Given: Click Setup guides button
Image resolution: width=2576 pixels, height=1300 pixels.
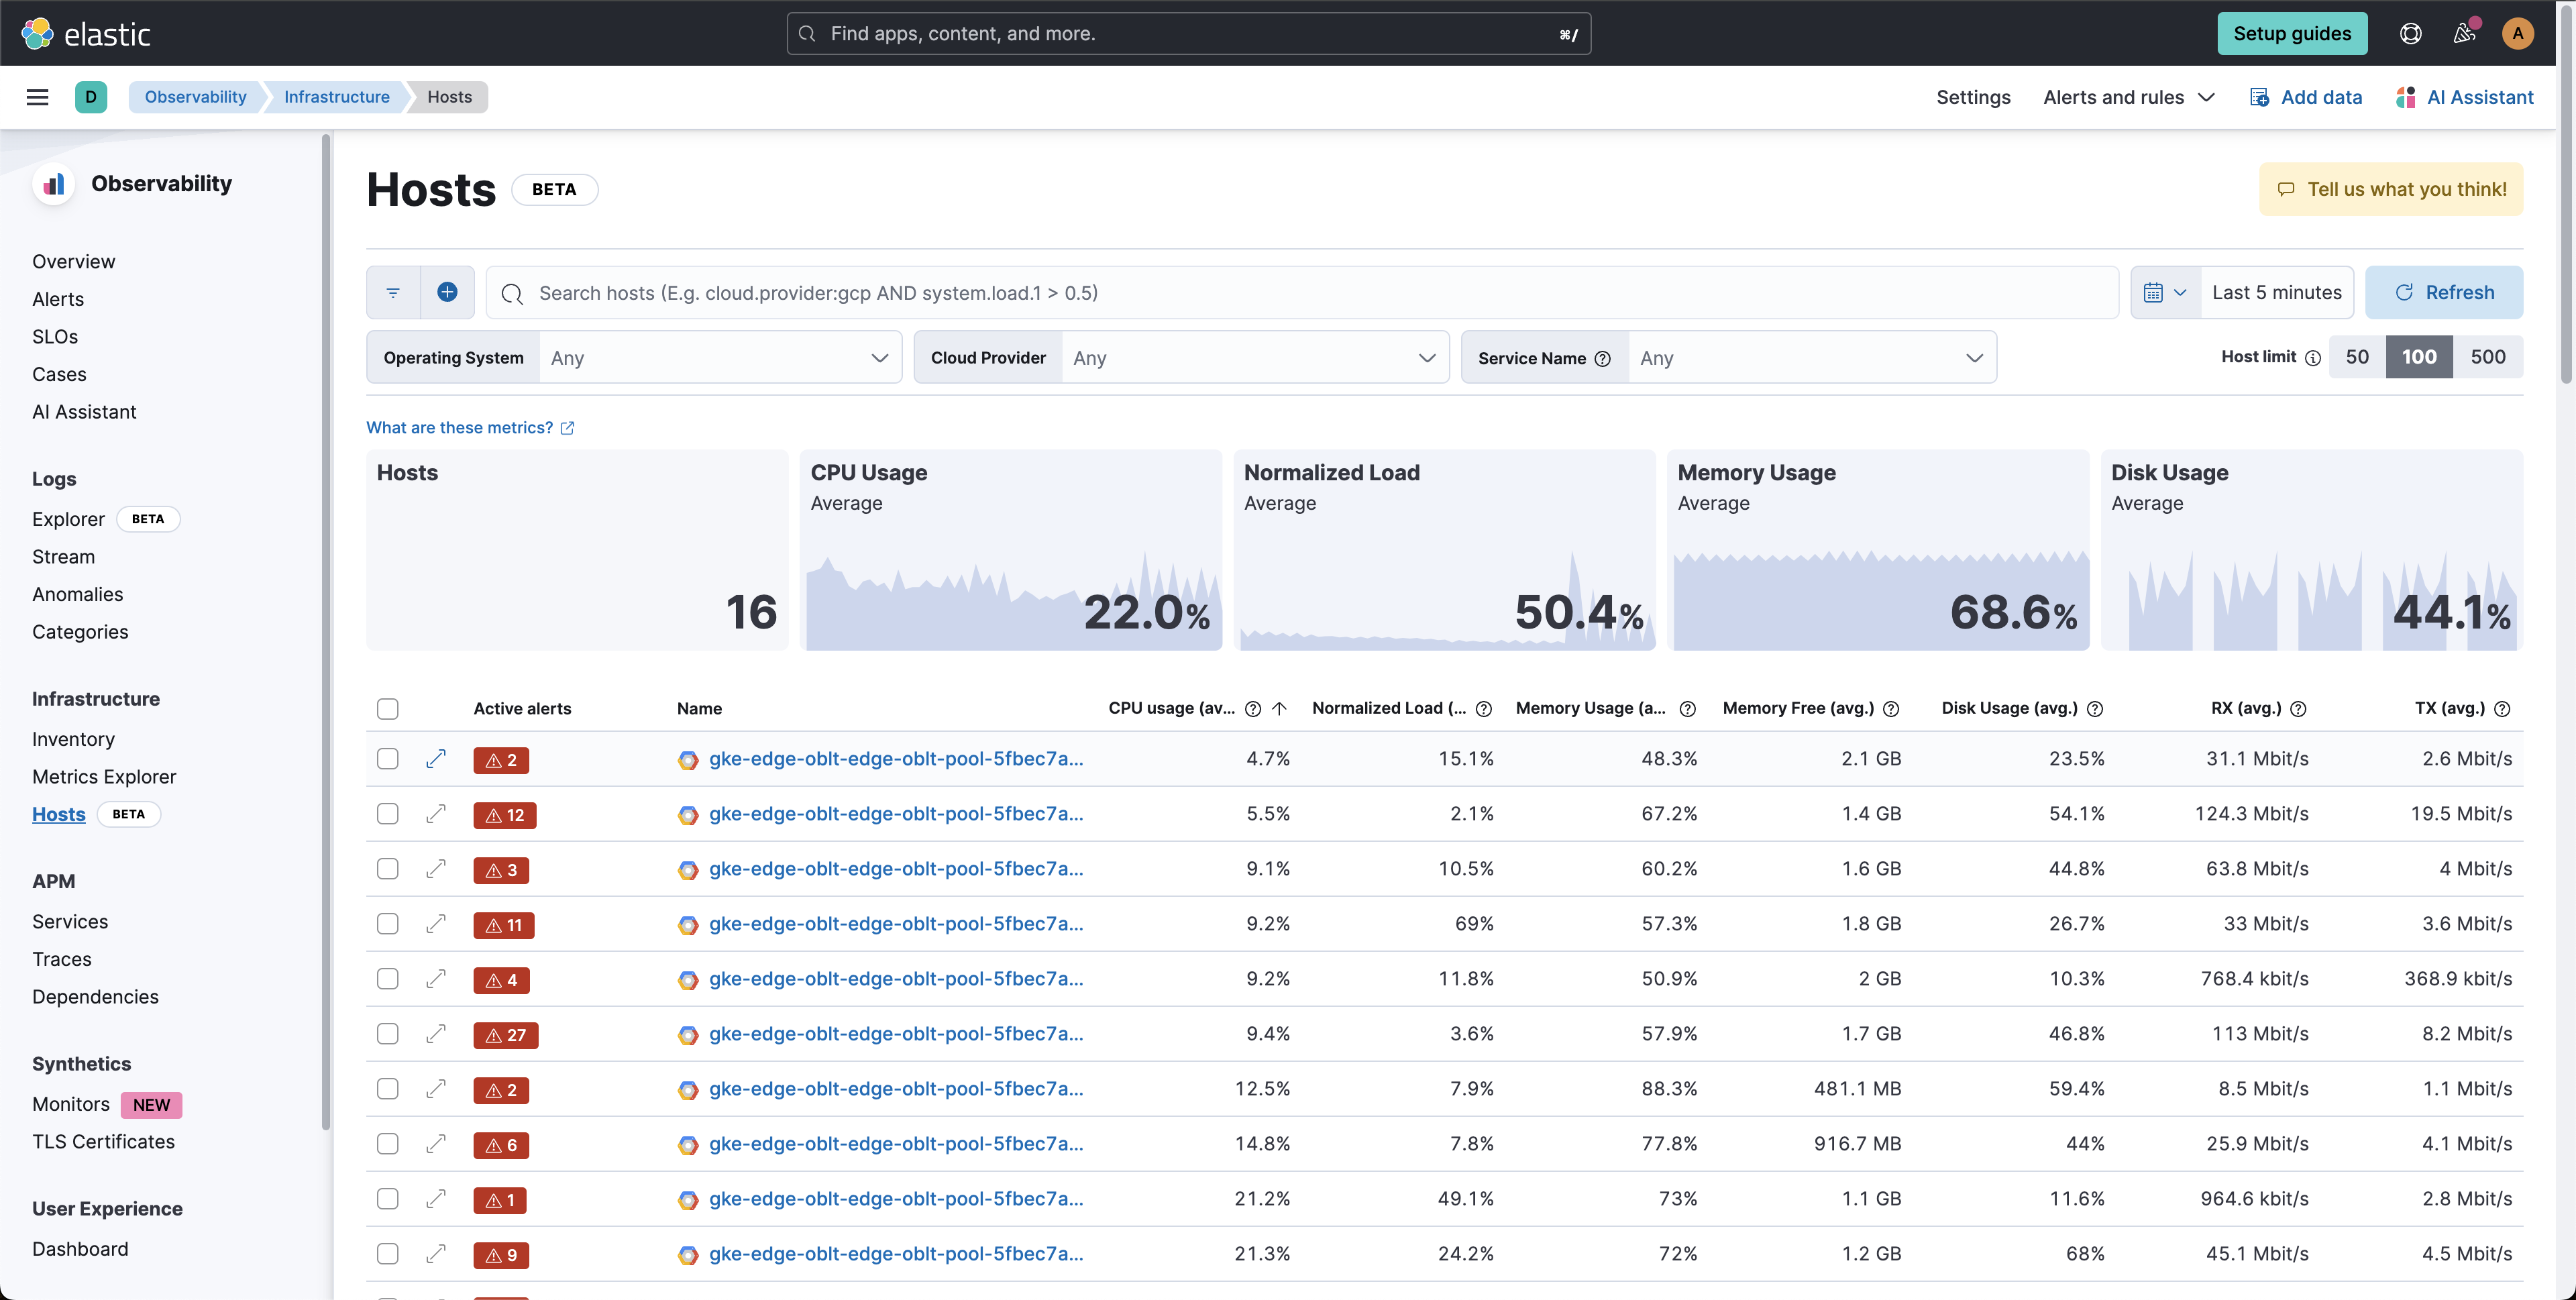Looking at the screenshot, I should pyautogui.click(x=2292, y=33).
